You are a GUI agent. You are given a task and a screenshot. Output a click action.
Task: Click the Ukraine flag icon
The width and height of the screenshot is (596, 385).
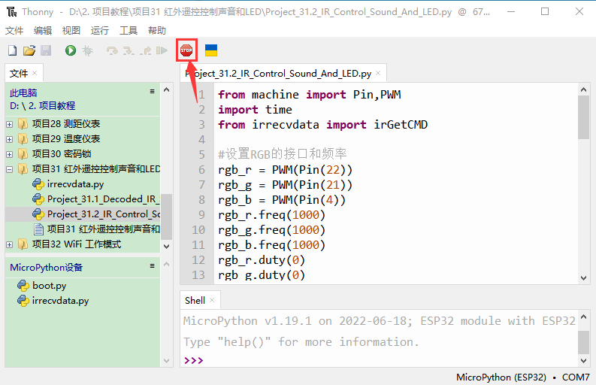pos(211,50)
